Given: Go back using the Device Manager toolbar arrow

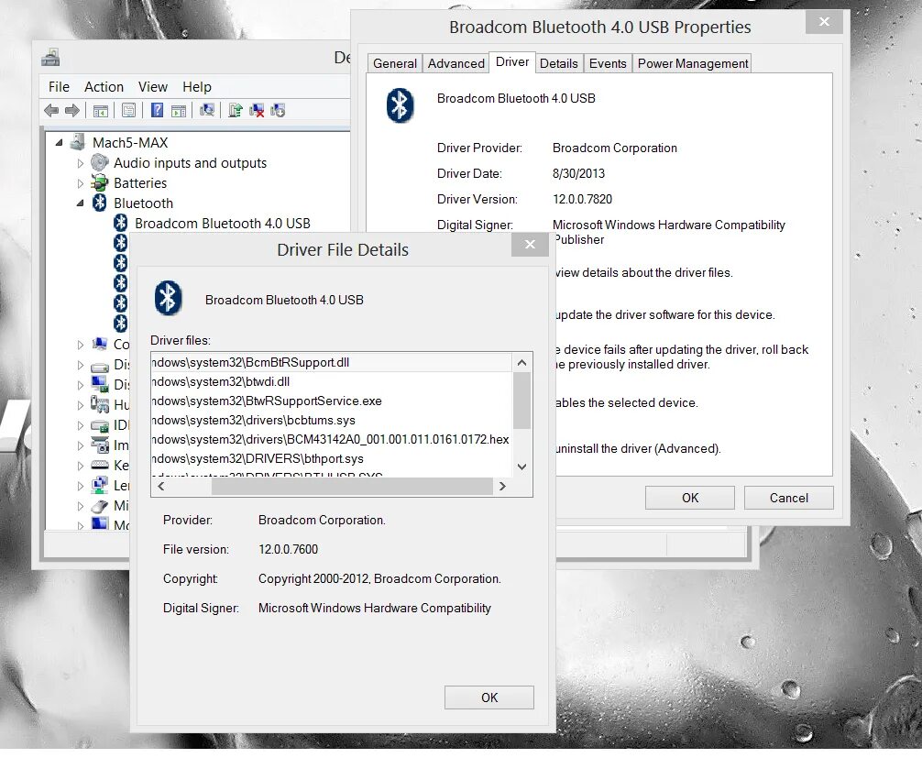Looking at the screenshot, I should click(51, 110).
